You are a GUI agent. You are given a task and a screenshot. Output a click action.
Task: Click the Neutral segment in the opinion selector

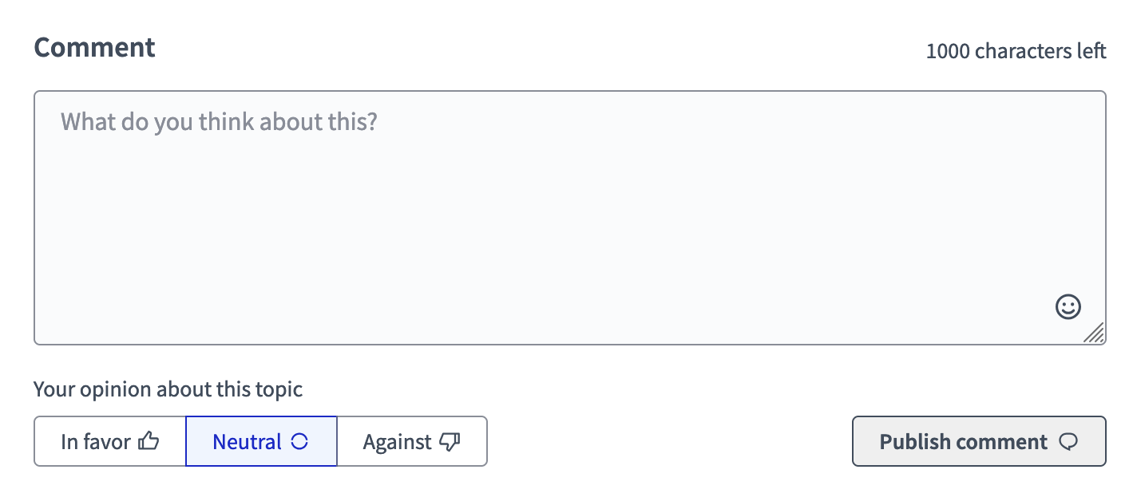(261, 440)
